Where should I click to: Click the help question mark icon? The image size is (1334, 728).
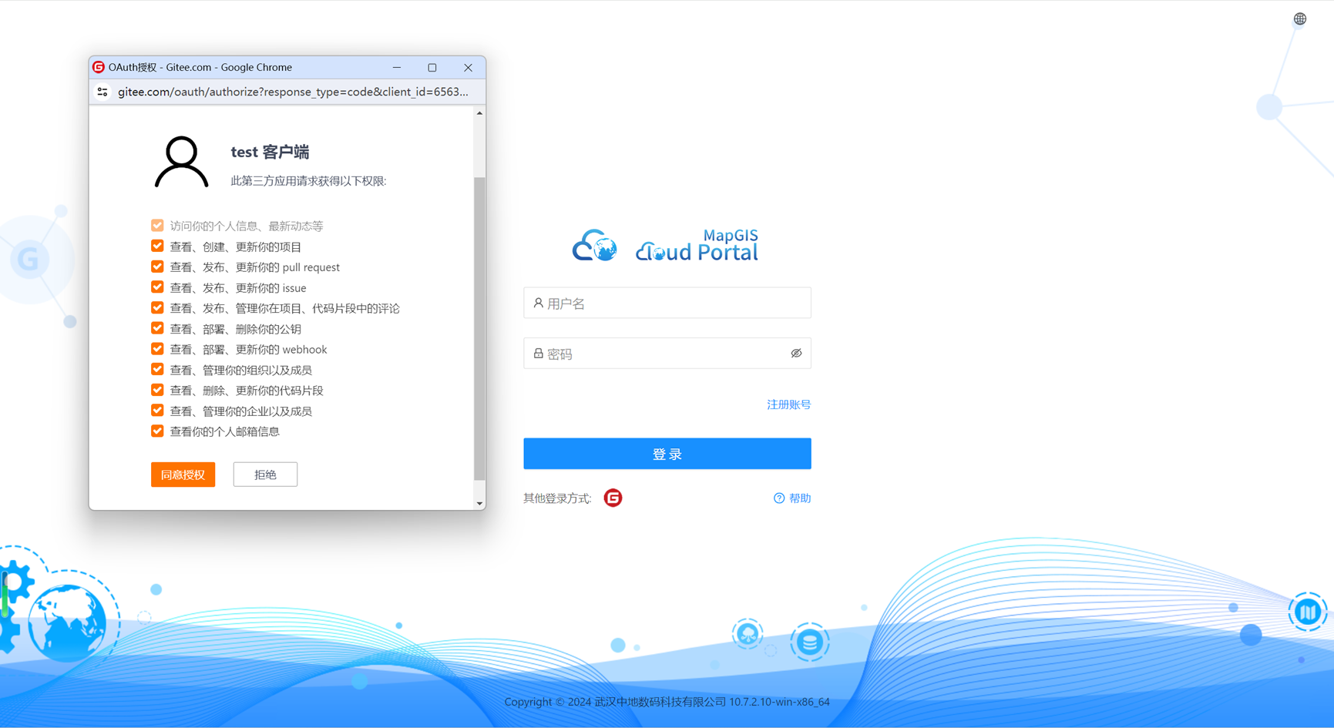click(x=779, y=498)
